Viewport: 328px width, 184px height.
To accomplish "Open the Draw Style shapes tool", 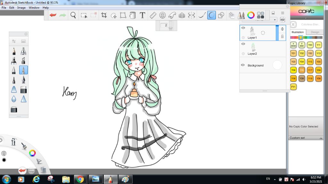I will click(x=221, y=15).
